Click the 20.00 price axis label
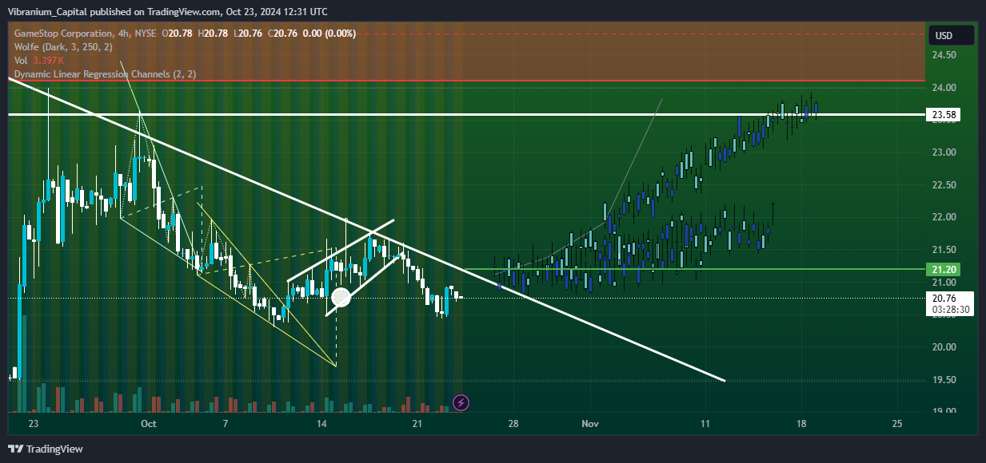This screenshot has width=986, height=463. pos(944,347)
